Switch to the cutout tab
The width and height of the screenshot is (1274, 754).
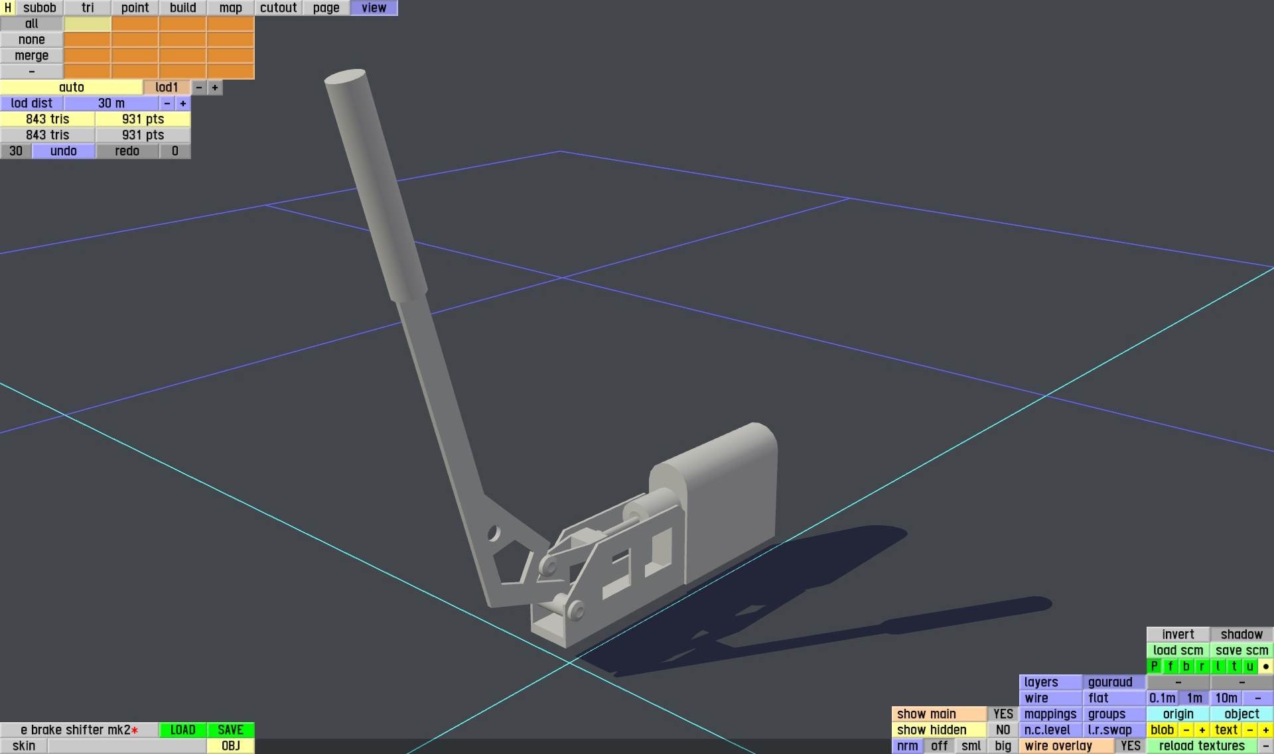[278, 8]
